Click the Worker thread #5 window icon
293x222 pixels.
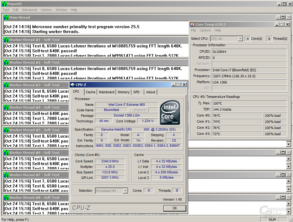[x=6, y=130]
